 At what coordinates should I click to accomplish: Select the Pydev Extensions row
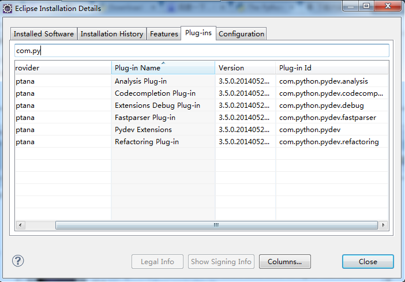pyautogui.click(x=201, y=130)
